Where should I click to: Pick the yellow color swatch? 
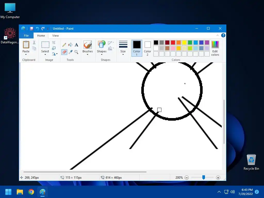coord(184,43)
